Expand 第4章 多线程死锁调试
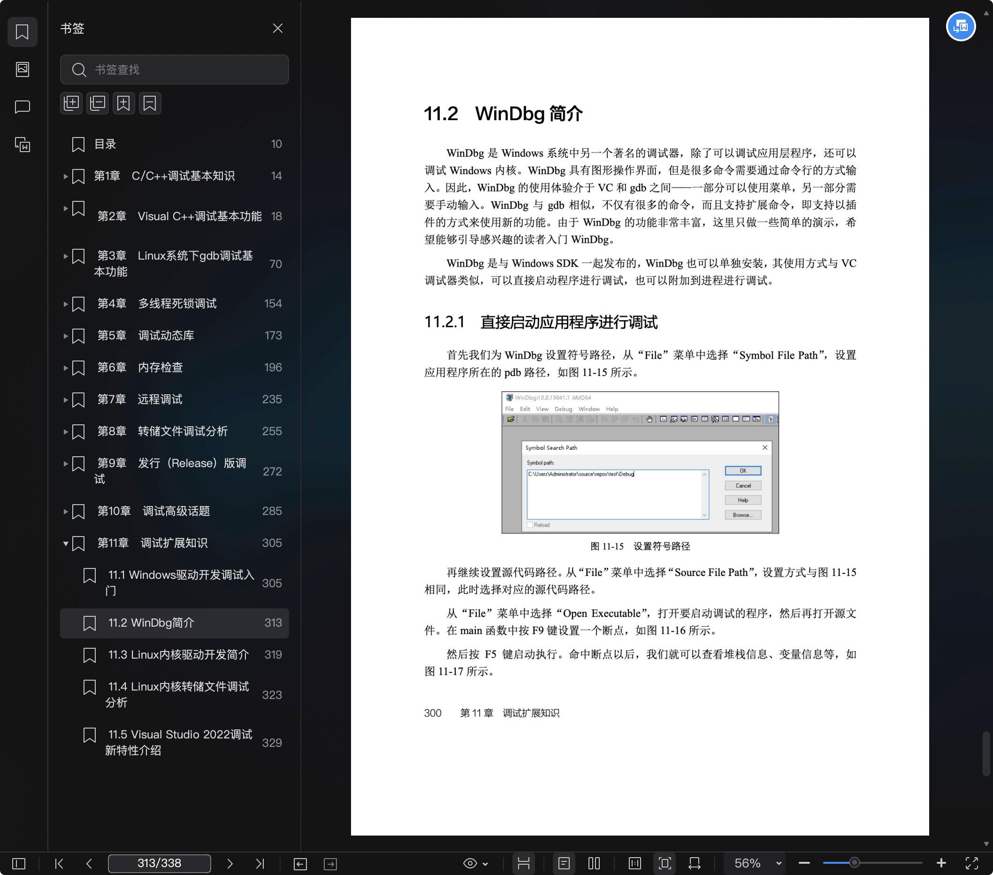 pos(65,304)
